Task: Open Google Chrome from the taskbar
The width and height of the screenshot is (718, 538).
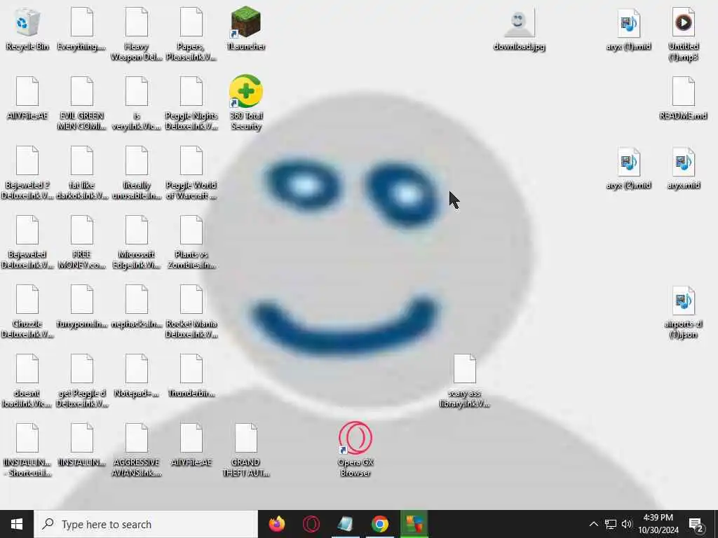Action: click(379, 524)
